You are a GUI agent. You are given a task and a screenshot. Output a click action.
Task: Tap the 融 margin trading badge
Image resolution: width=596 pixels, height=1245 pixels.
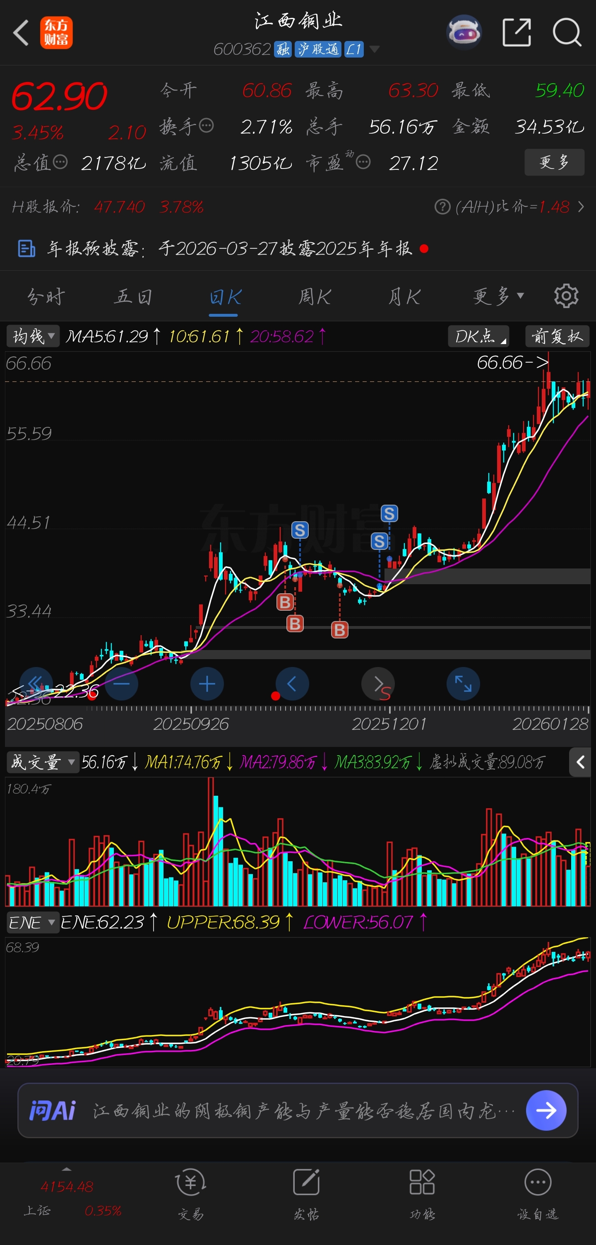click(x=283, y=49)
